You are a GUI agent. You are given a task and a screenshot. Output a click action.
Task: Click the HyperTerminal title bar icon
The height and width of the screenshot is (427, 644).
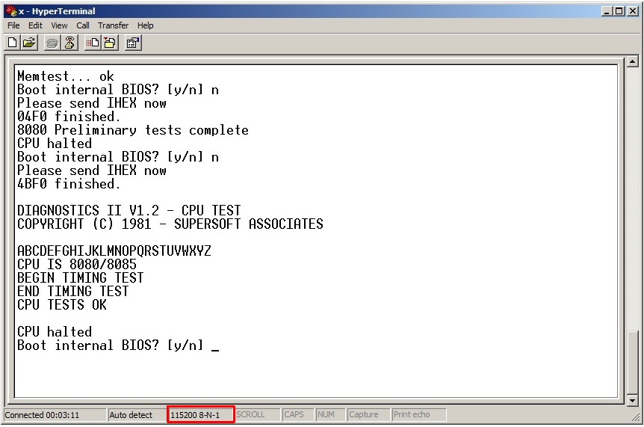[x=11, y=11]
